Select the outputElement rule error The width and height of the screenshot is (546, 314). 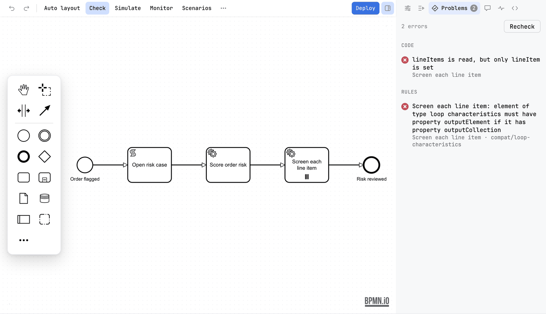point(471,125)
